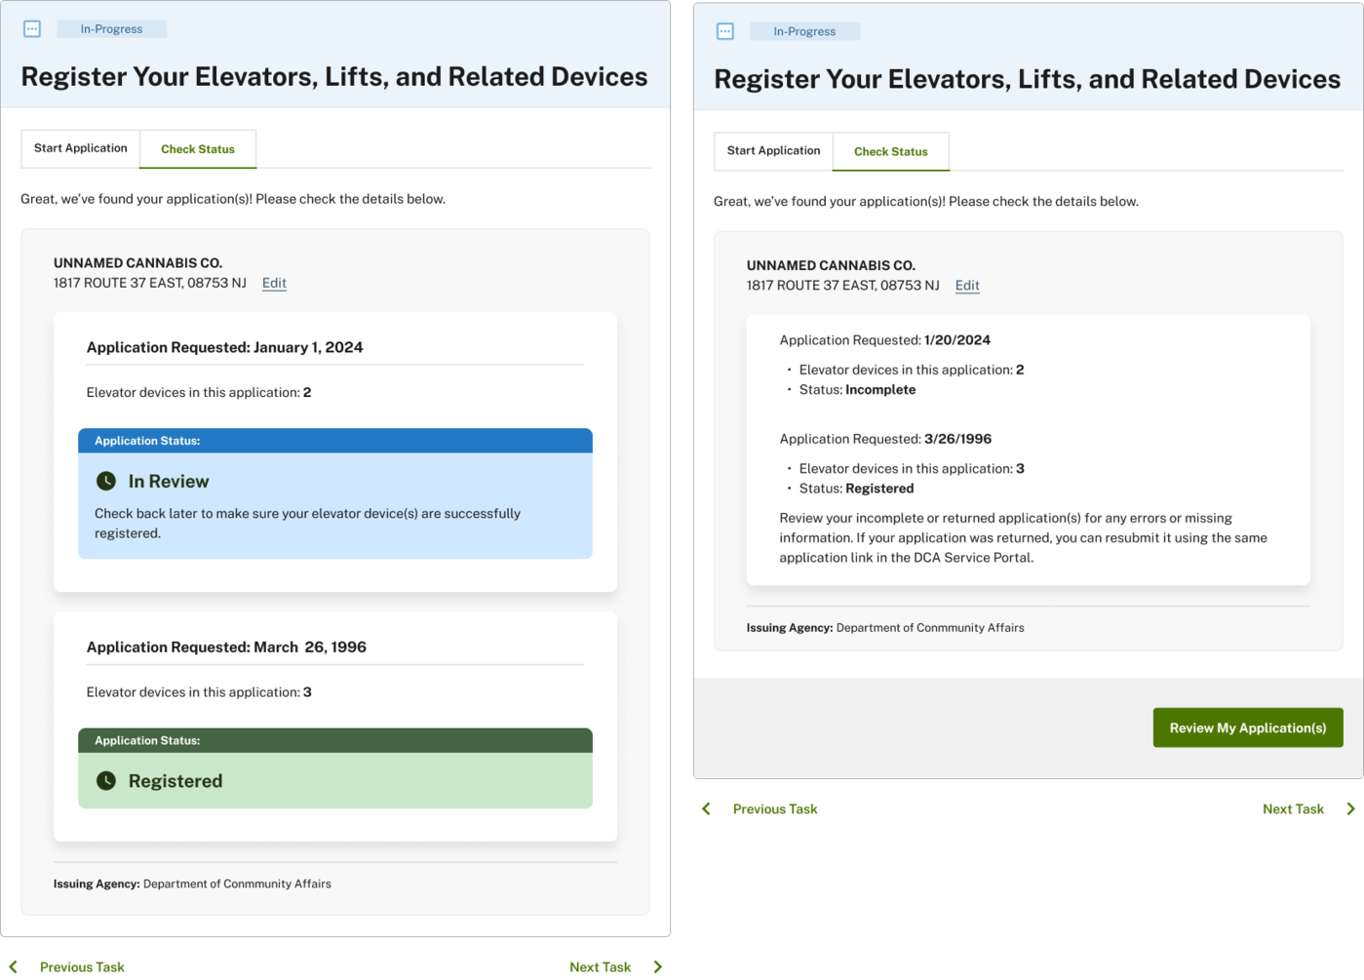The height and width of the screenshot is (980, 1364).
Task: Click the clock icon in the In Review banner
Action: coord(106,481)
